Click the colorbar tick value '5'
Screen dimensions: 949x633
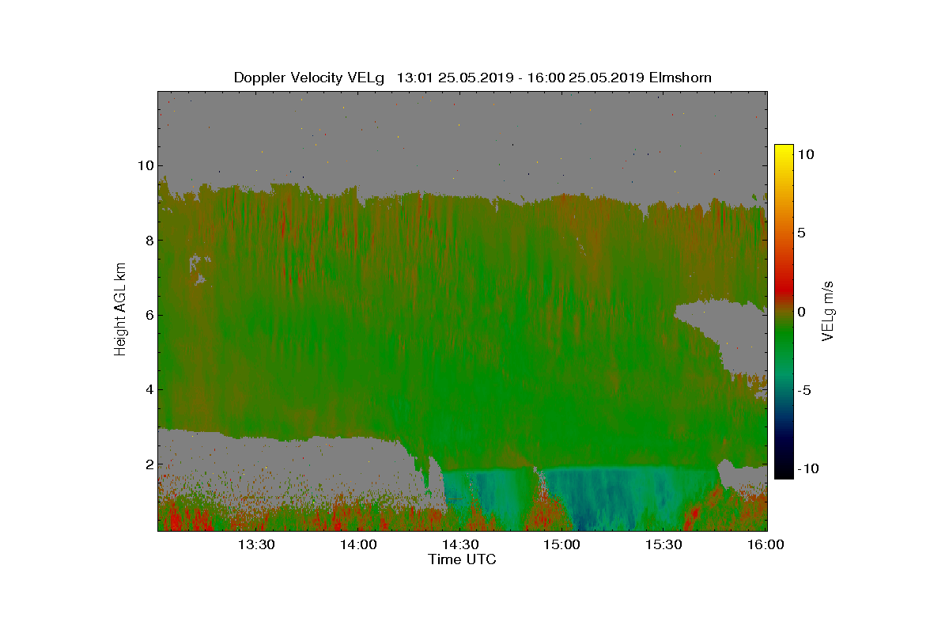coord(801,233)
